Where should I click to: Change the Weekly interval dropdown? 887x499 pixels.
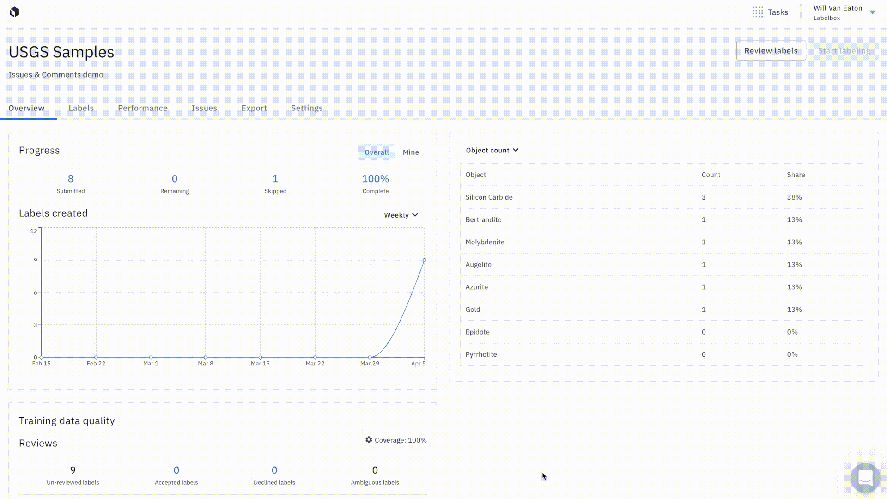coord(401,215)
